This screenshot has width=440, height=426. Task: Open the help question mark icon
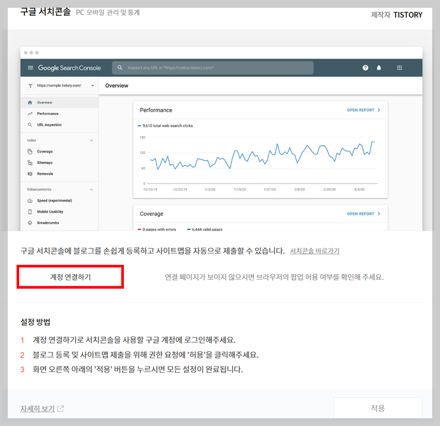coord(365,68)
